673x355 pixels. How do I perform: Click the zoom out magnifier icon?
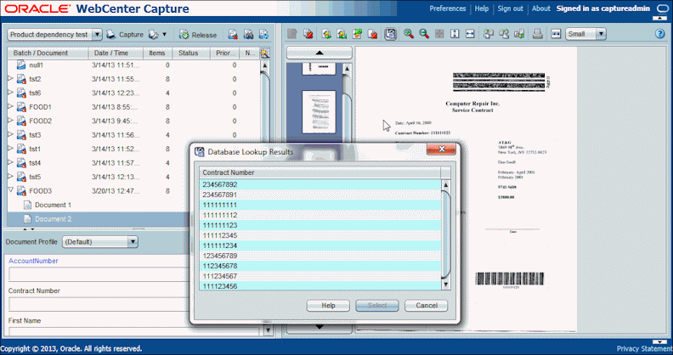(x=424, y=34)
